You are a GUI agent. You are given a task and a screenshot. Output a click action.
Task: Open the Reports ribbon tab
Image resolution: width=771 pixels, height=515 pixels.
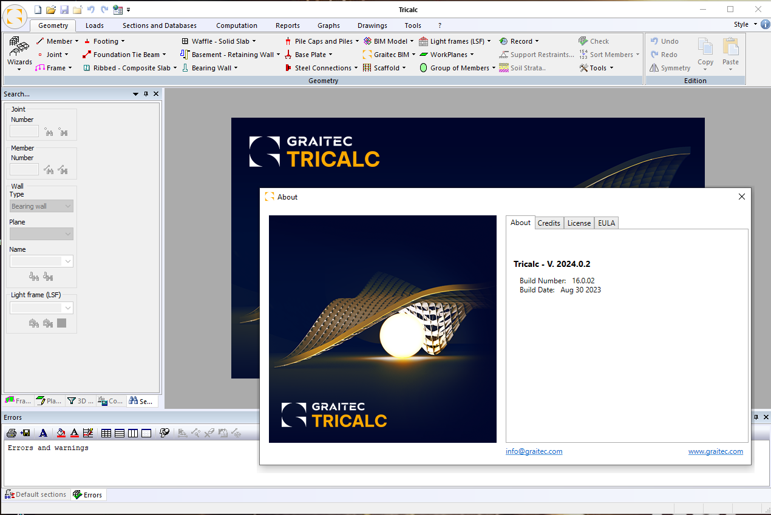click(288, 25)
